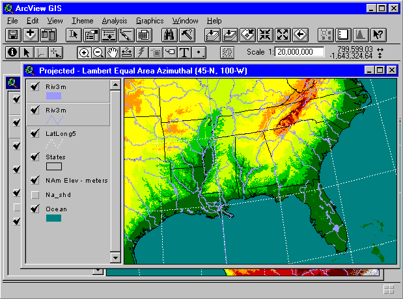Click the LatLong5 dashed line symbol
The width and height of the screenshot is (403, 299).
pos(55,144)
